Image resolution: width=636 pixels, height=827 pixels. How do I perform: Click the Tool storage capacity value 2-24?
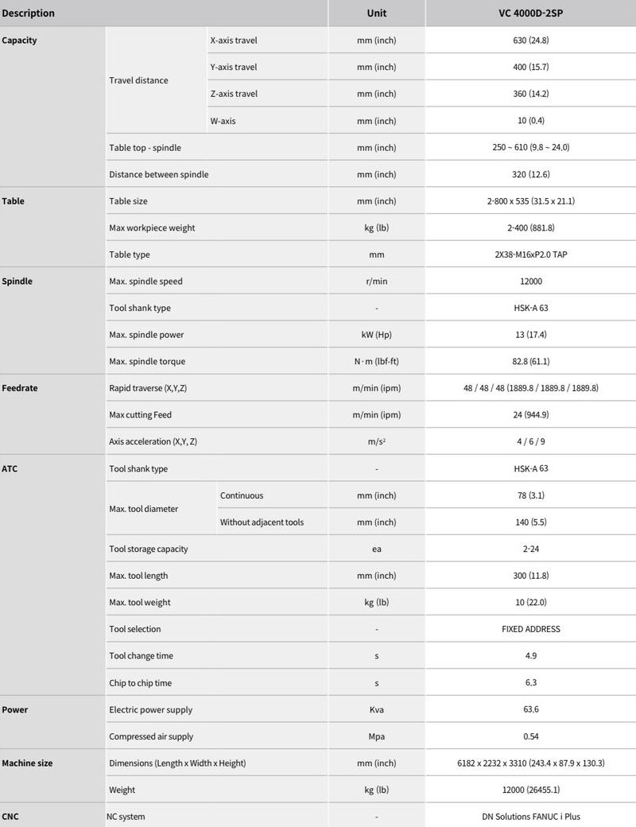[x=530, y=549]
